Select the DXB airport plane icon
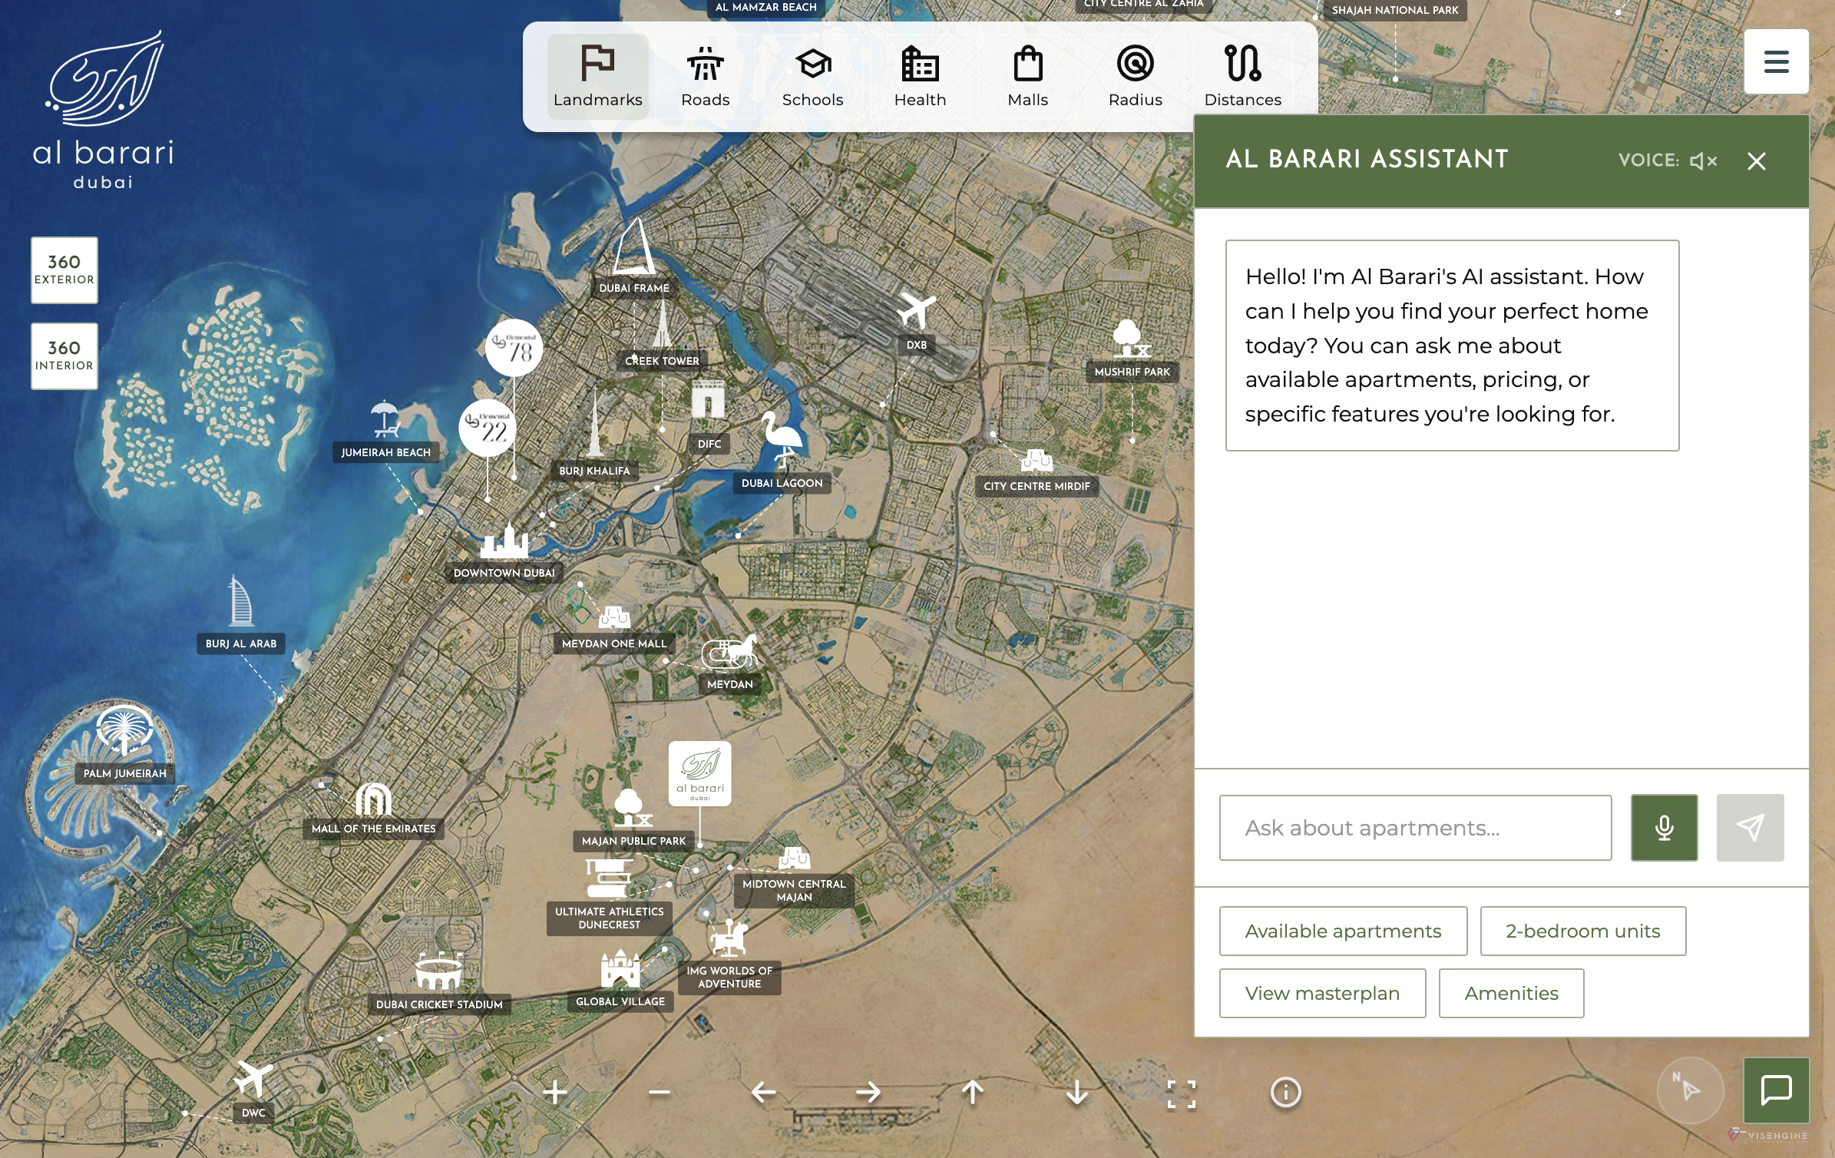Viewport: 1835px width, 1158px height. (x=916, y=310)
